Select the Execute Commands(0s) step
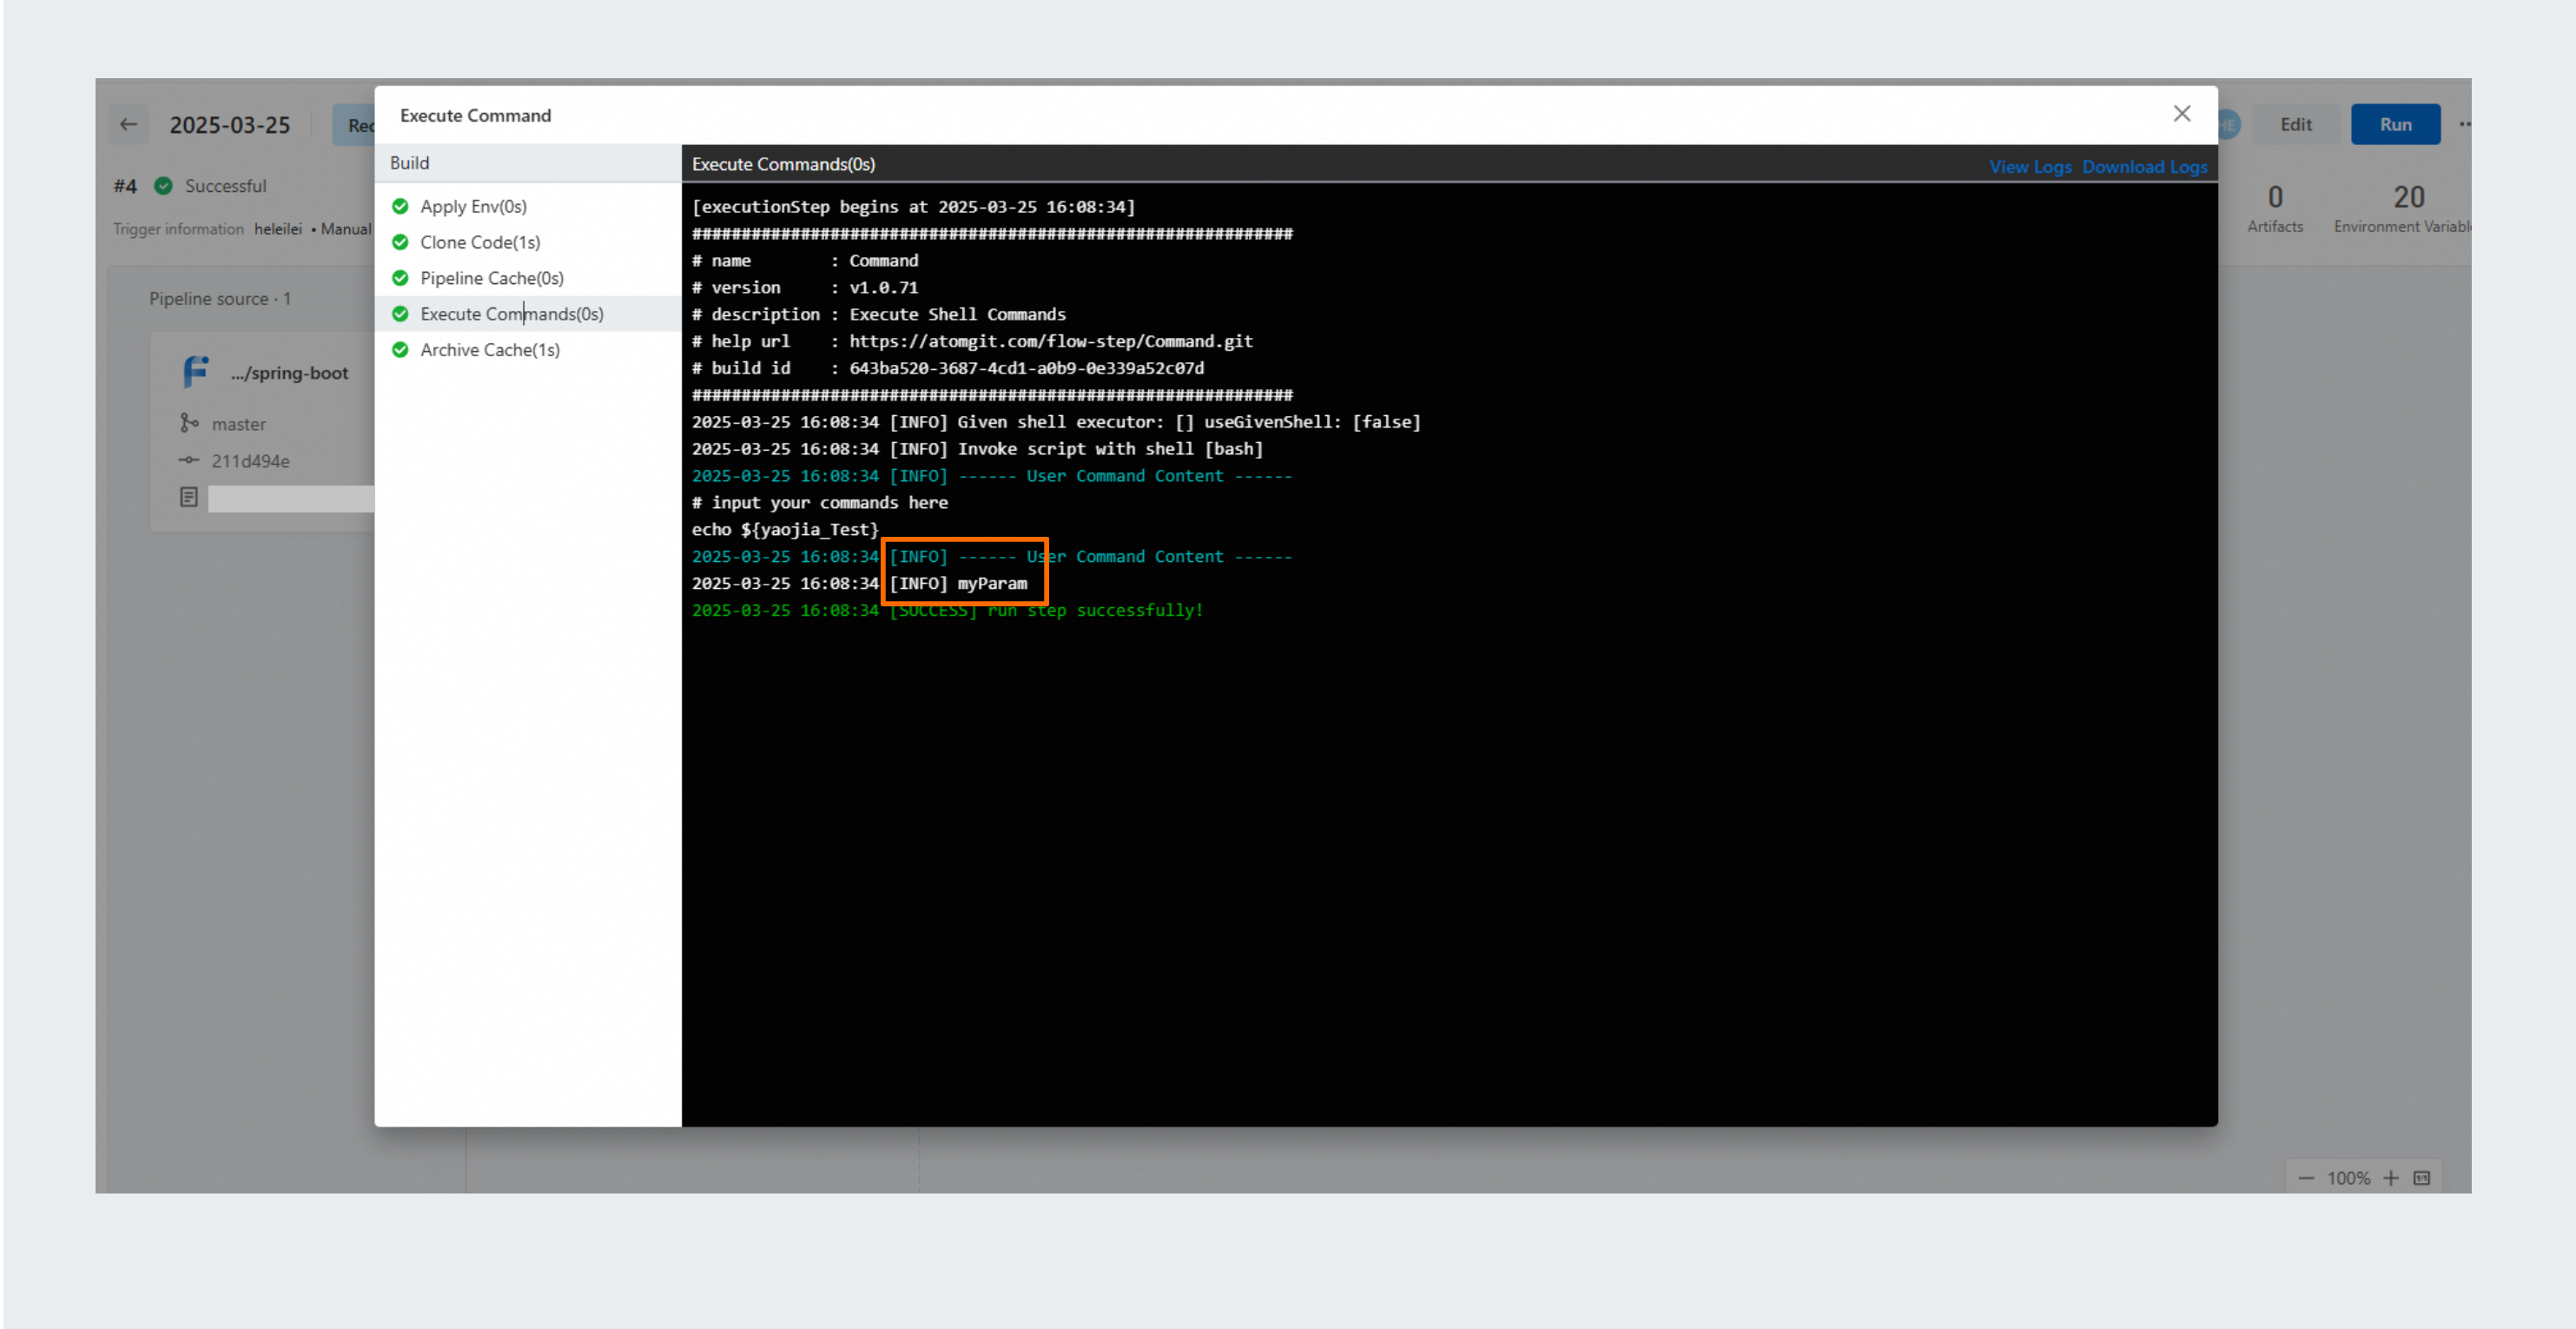This screenshot has width=2576, height=1329. pyautogui.click(x=511, y=314)
